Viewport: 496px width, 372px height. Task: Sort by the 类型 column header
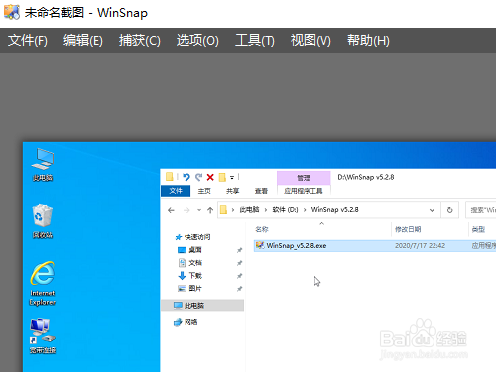pyautogui.click(x=478, y=229)
